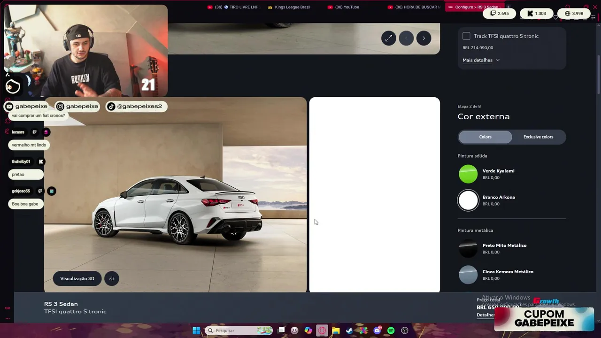Click the Pesquisar taskbar search field

(239, 330)
